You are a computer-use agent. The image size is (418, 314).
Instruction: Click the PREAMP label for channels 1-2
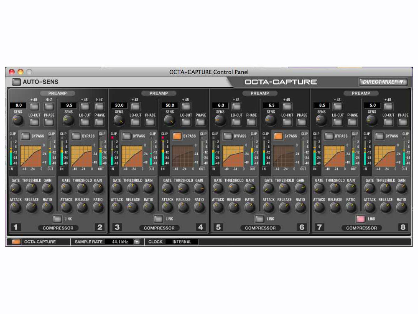[57, 93]
